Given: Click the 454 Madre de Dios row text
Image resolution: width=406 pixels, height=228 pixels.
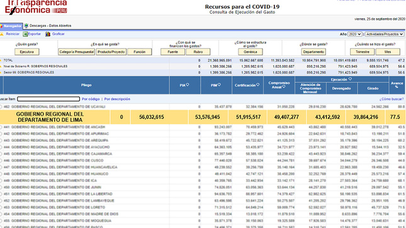Looking at the screenshot, I should point(61,214).
